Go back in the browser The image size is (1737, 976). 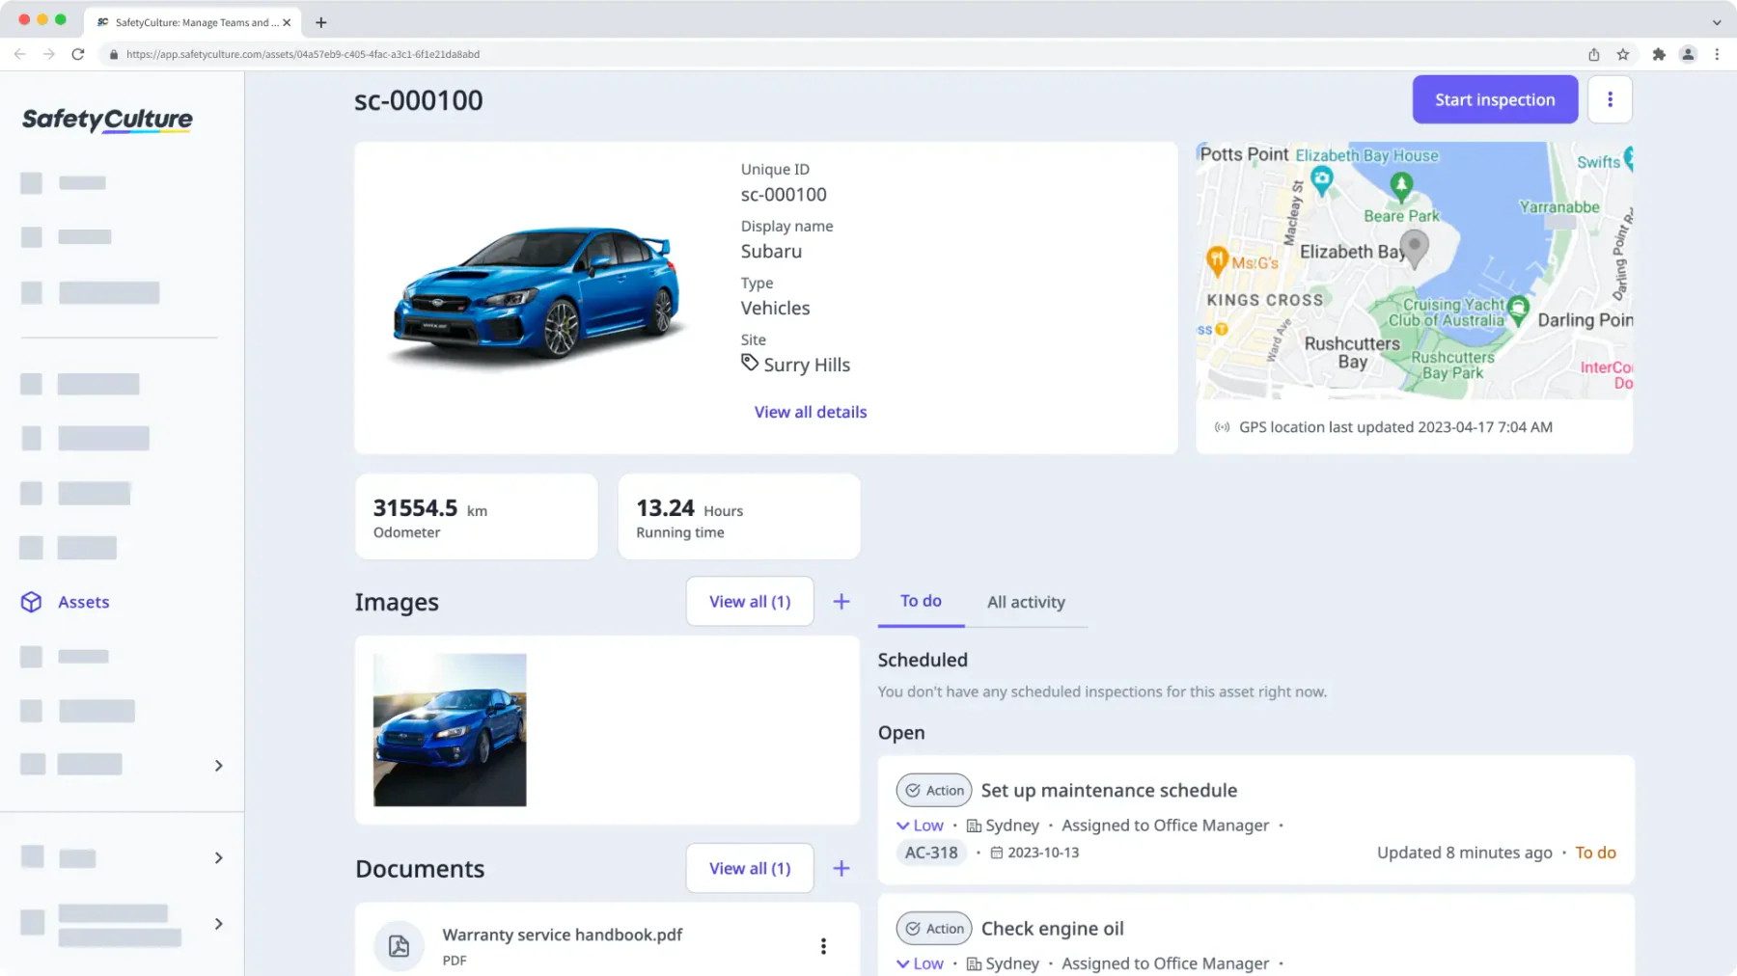pos(20,54)
